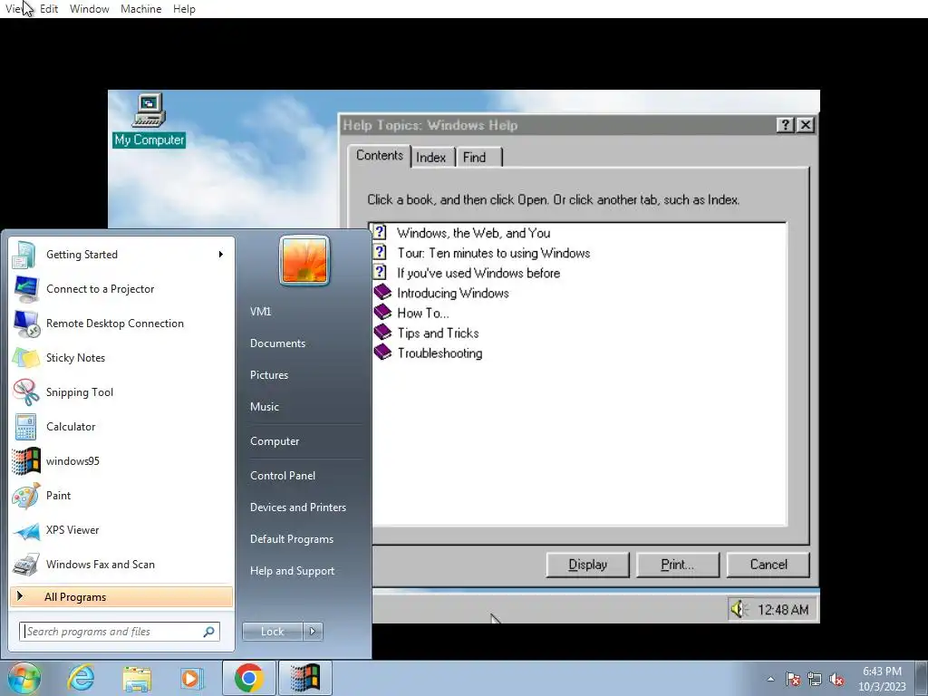Click the Windows 95 volume speaker icon
This screenshot has width=928, height=696.
click(738, 609)
